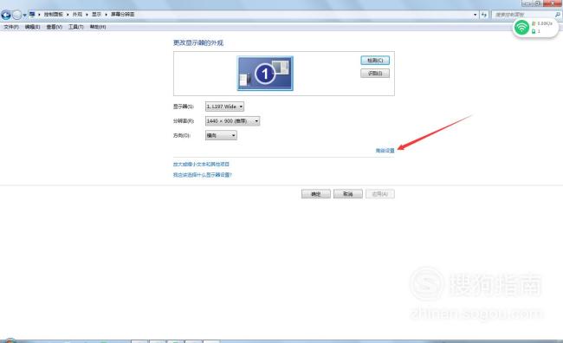Expand the arrow after 外观 in the breadcrumb
The width and height of the screenshot is (563, 343).
pos(87,15)
